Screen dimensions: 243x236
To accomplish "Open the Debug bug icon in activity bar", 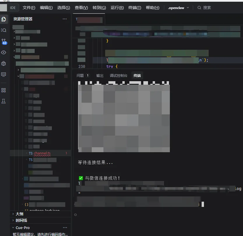I will coord(3,63).
